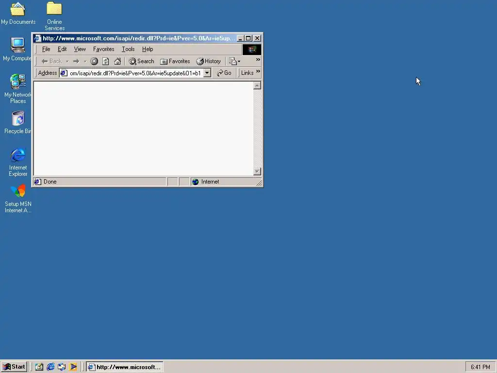497x373 pixels.
Task: Open the address bar dropdown list
Action: coord(207,73)
